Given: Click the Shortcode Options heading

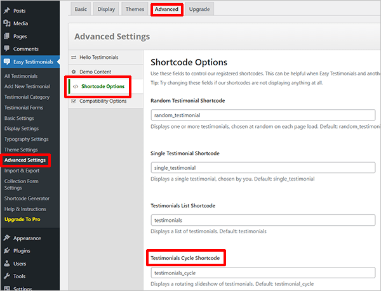Looking at the screenshot, I should (x=189, y=62).
